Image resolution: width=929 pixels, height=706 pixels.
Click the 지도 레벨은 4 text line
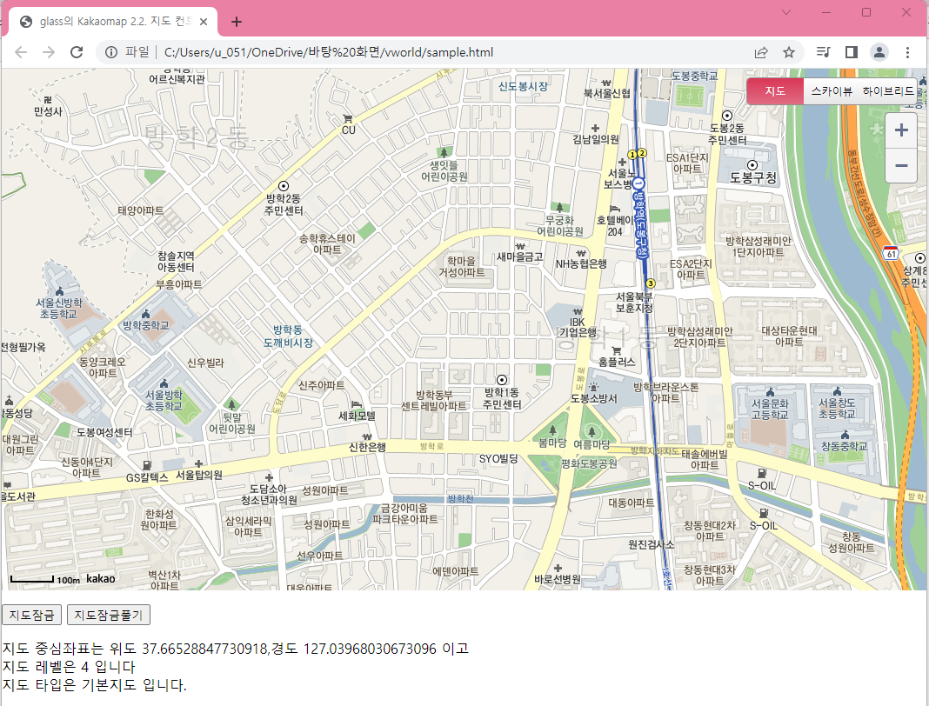(69, 667)
